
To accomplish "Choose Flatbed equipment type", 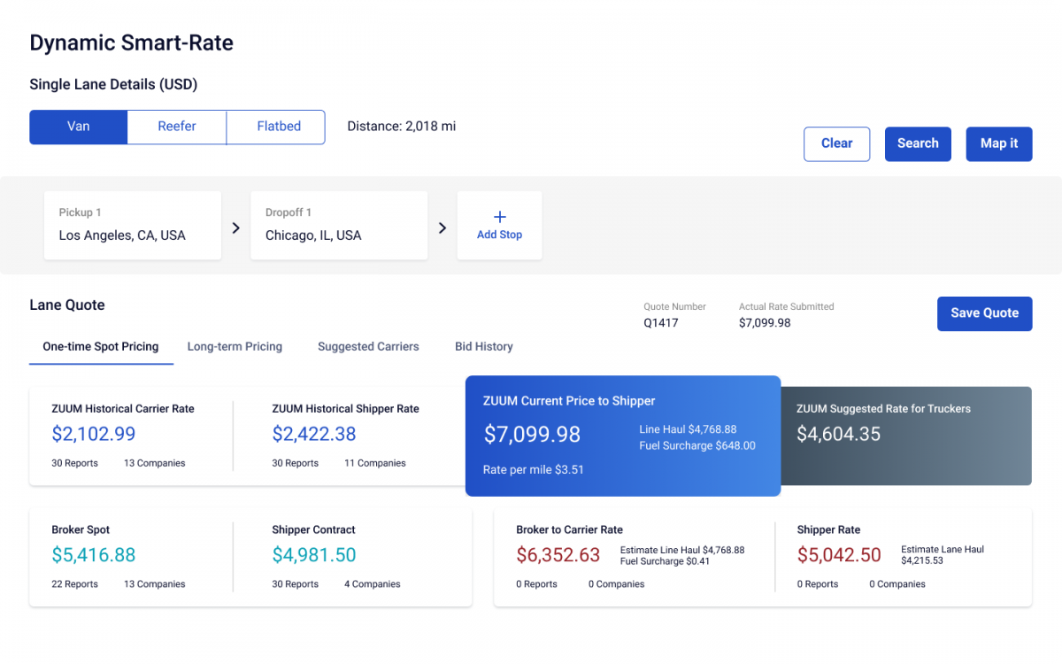I will coord(279,127).
